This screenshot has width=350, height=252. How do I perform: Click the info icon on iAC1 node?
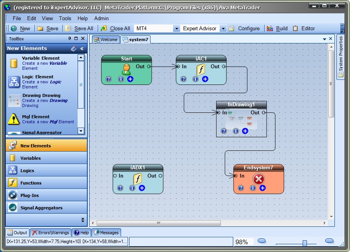pyautogui.click(x=195, y=79)
